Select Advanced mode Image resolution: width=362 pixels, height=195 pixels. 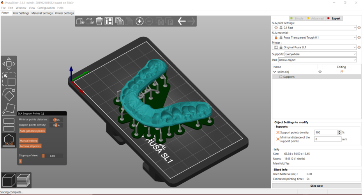tap(315, 18)
